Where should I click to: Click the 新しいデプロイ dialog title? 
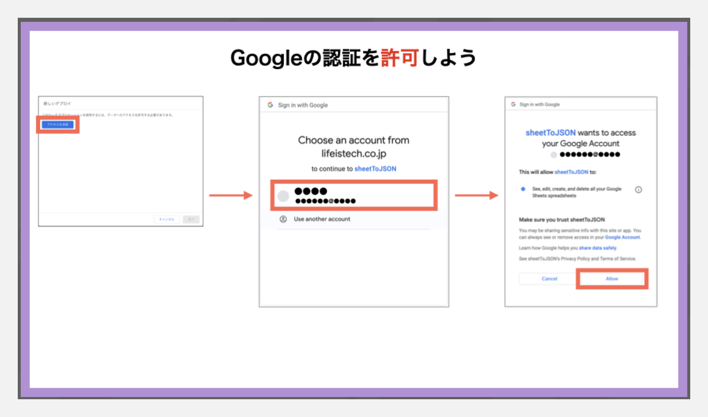coord(57,103)
